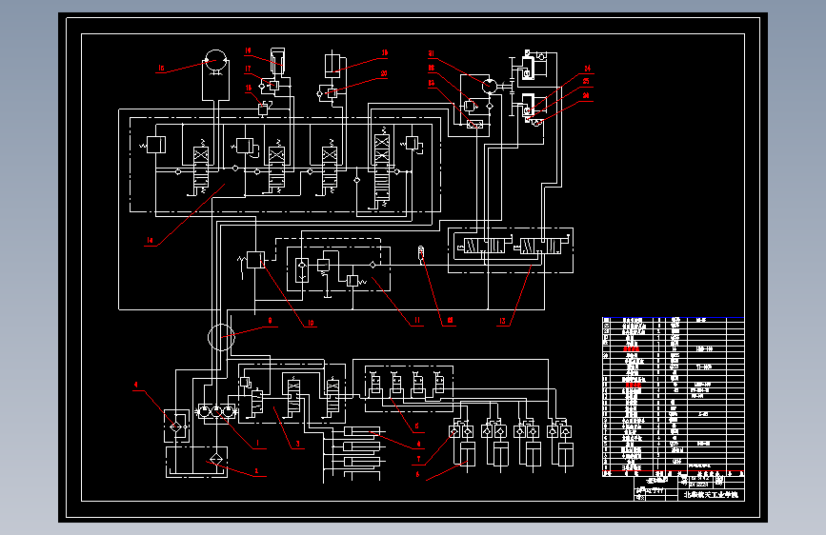Select red callout number 3
The height and width of the screenshot is (535, 826).
pyautogui.click(x=297, y=444)
